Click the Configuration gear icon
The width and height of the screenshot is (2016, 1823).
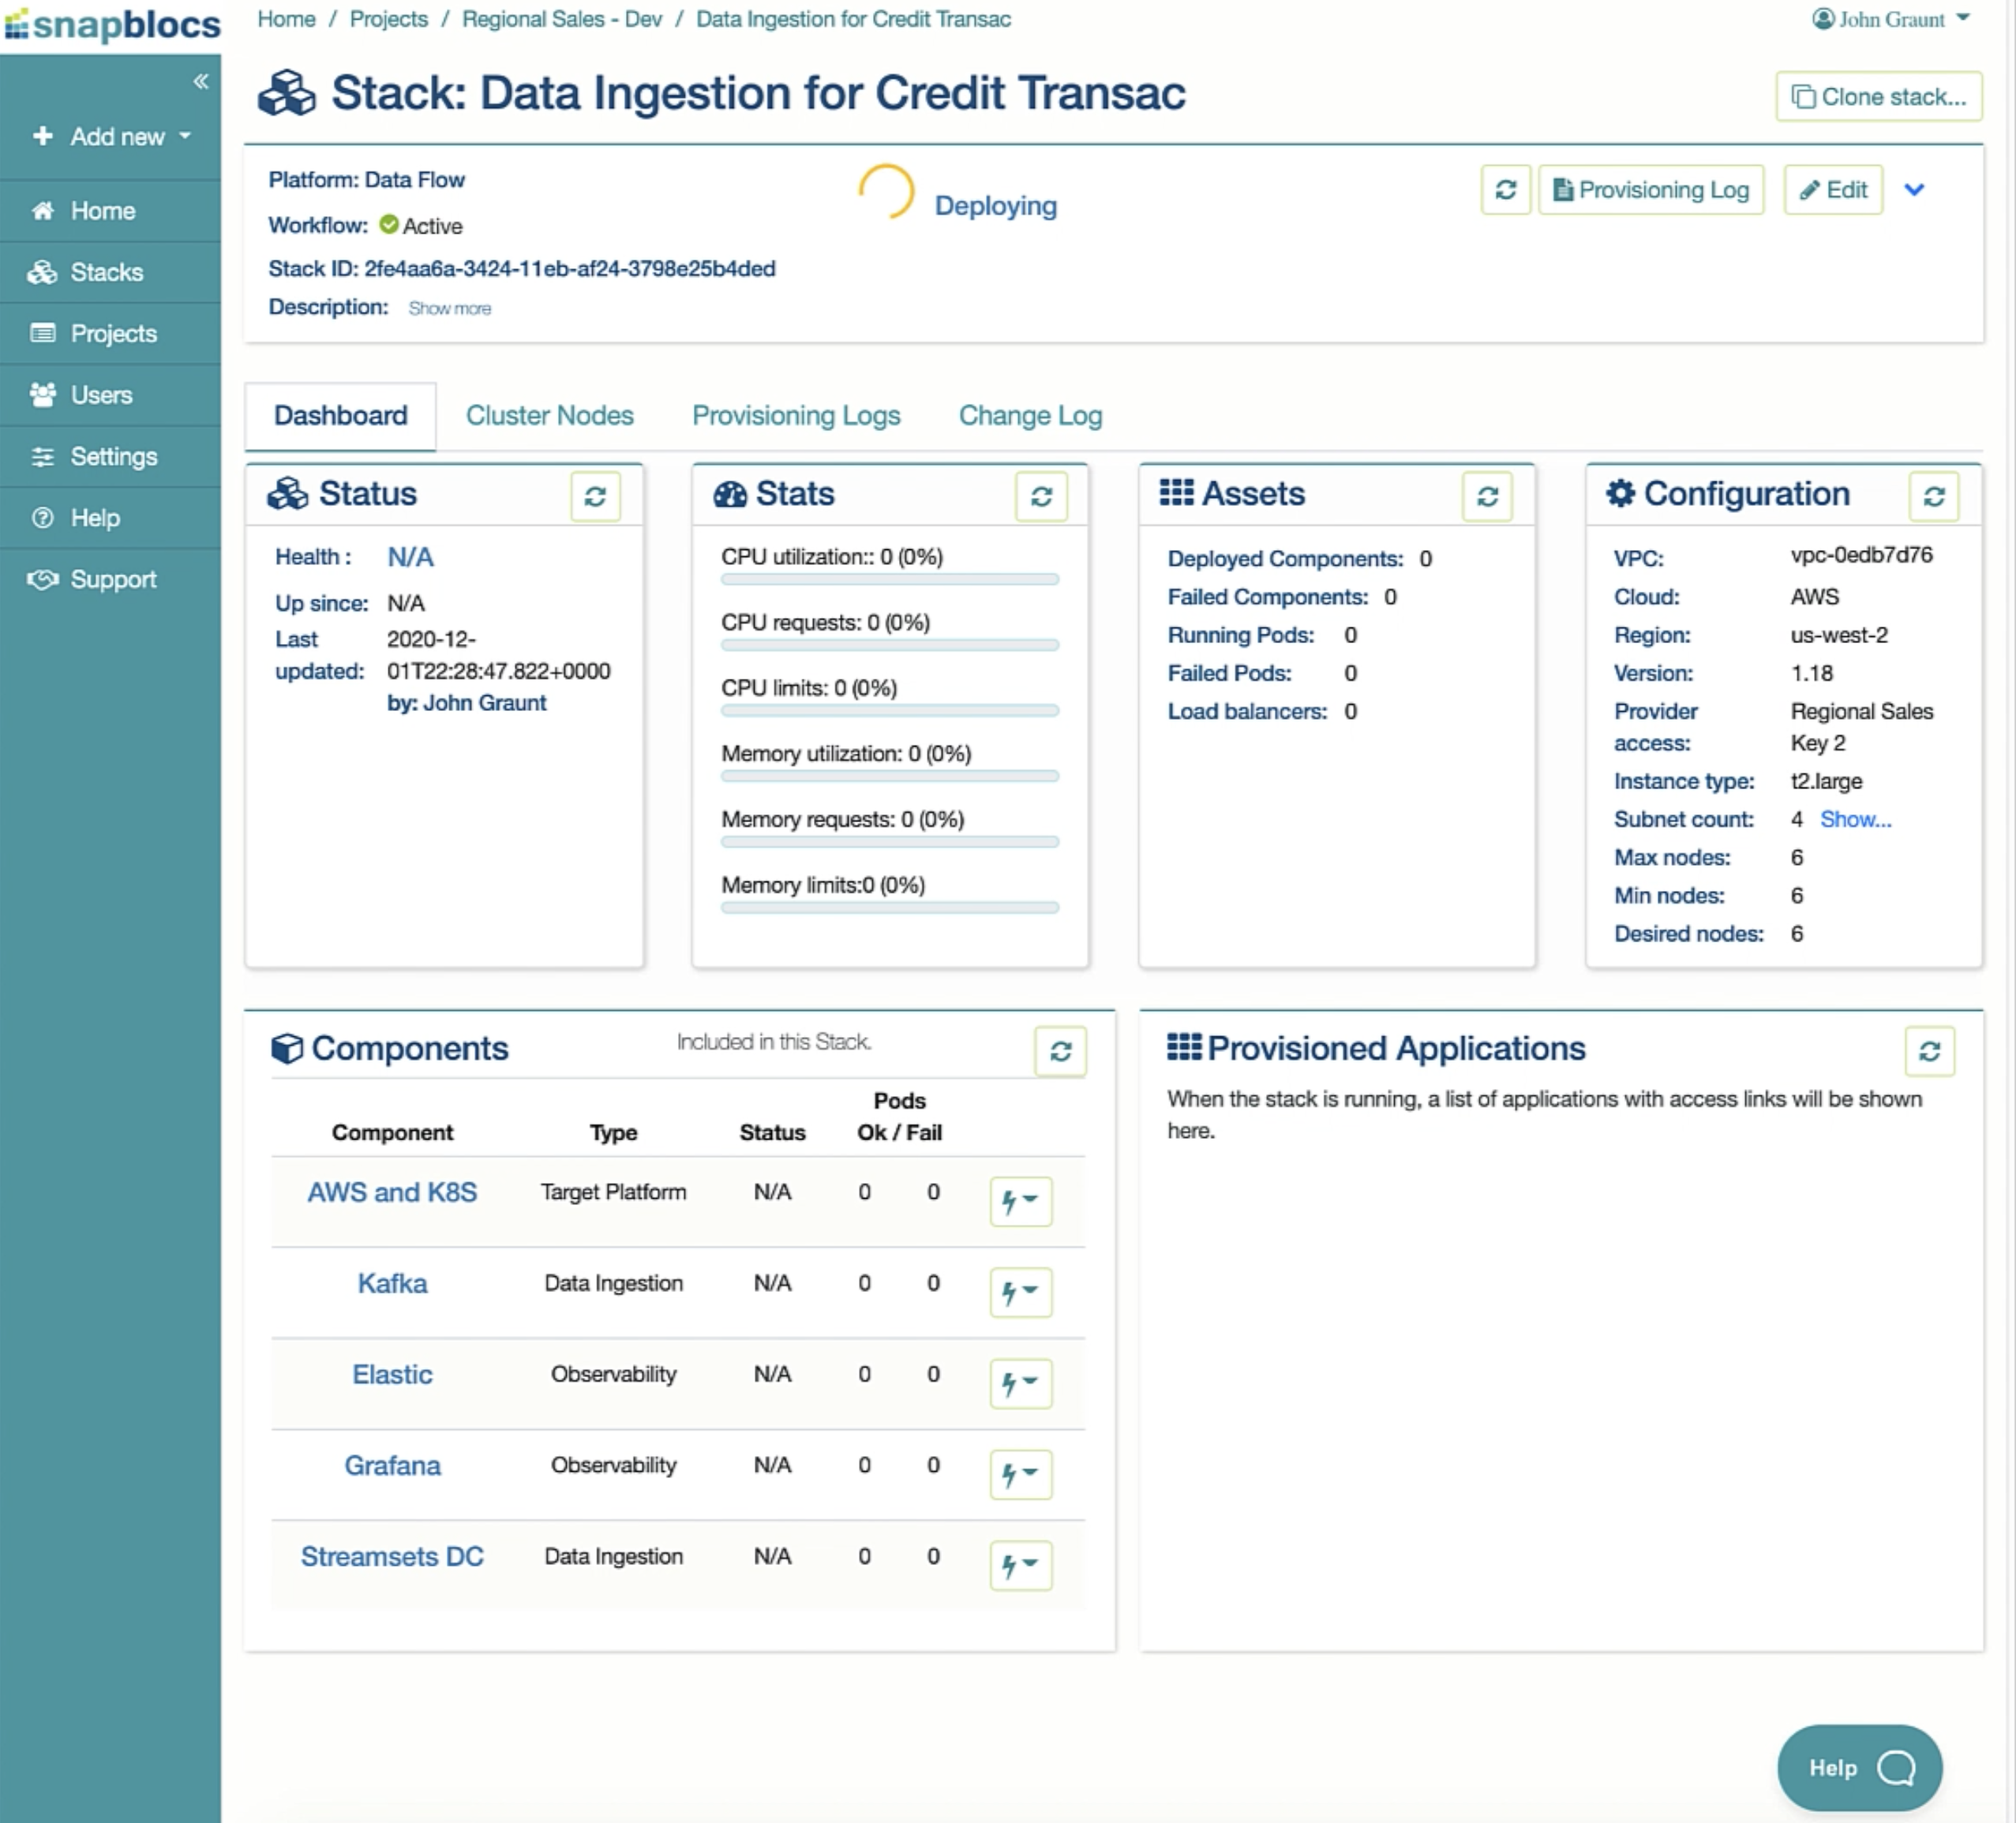pos(1620,493)
